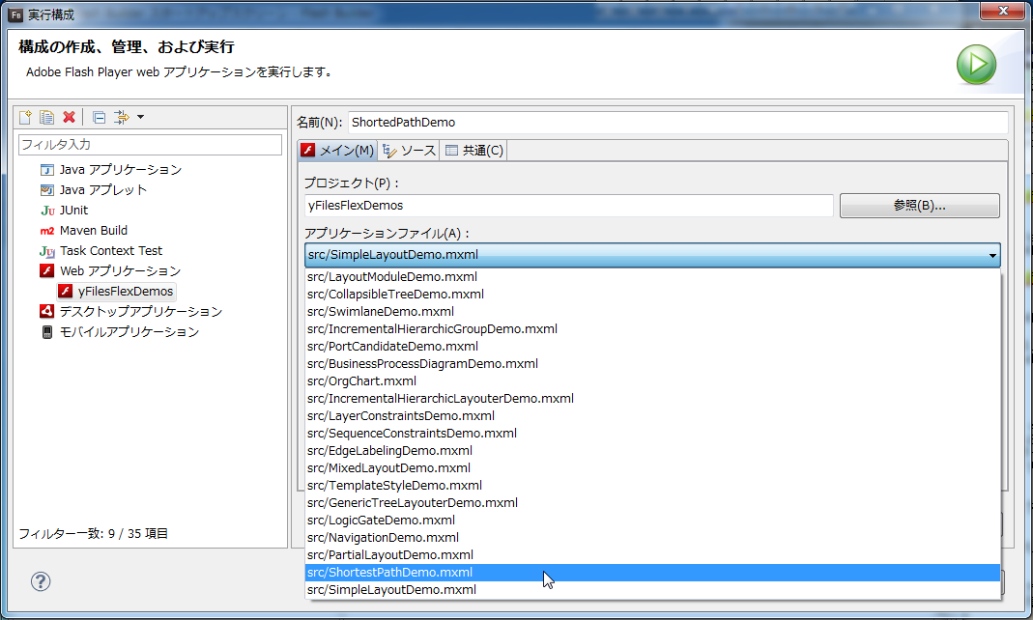Choose src/LogicGateDemo.mxml
Screen dimensions: 1033x620
point(652,521)
